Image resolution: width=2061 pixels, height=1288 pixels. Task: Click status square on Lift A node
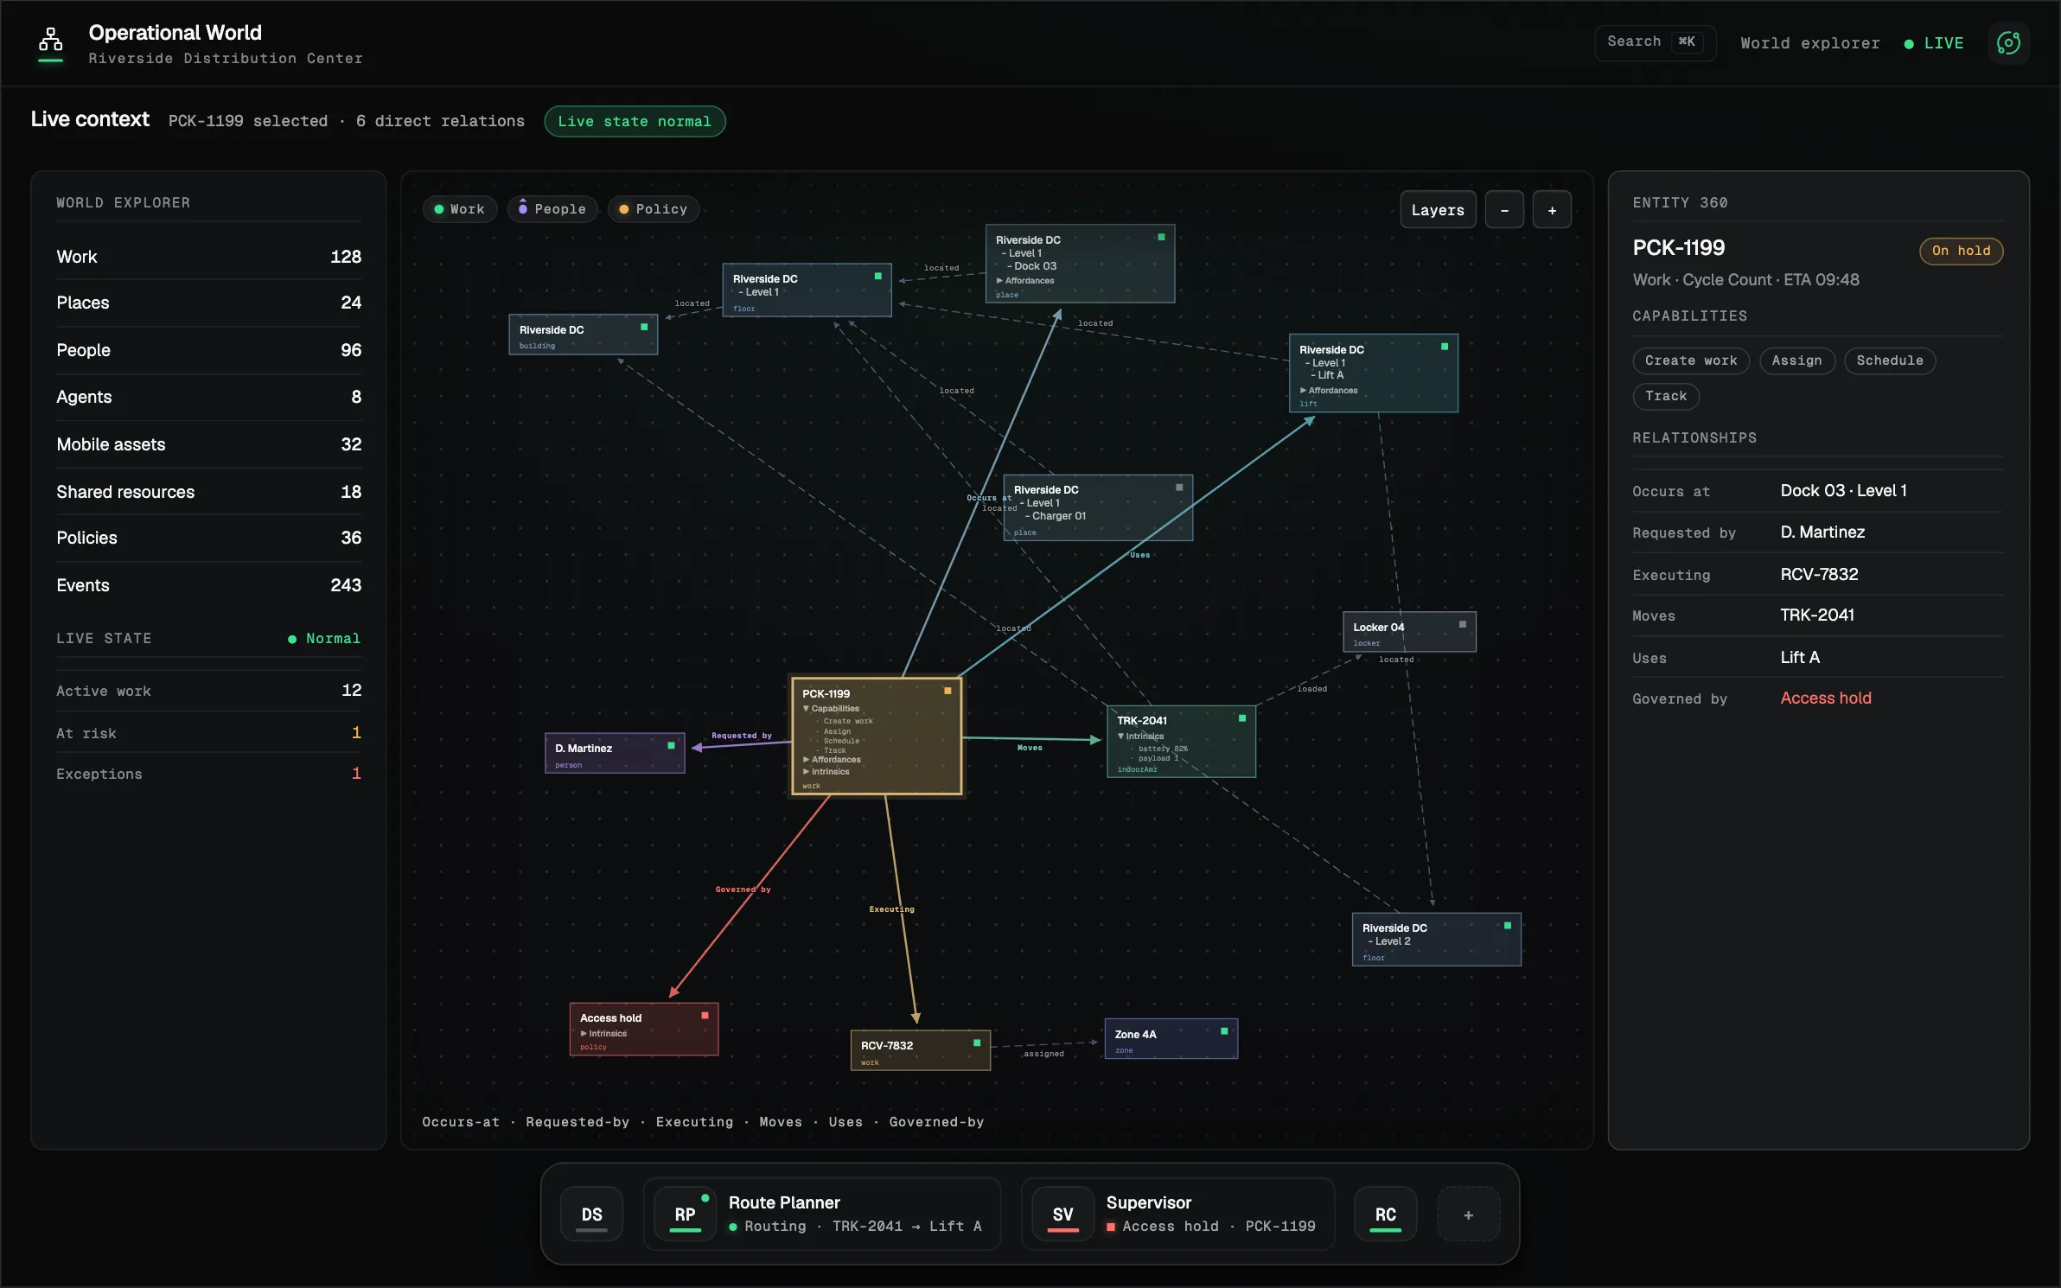(x=1445, y=347)
